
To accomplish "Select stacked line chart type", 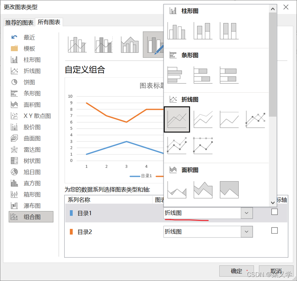I will tap(203, 119).
